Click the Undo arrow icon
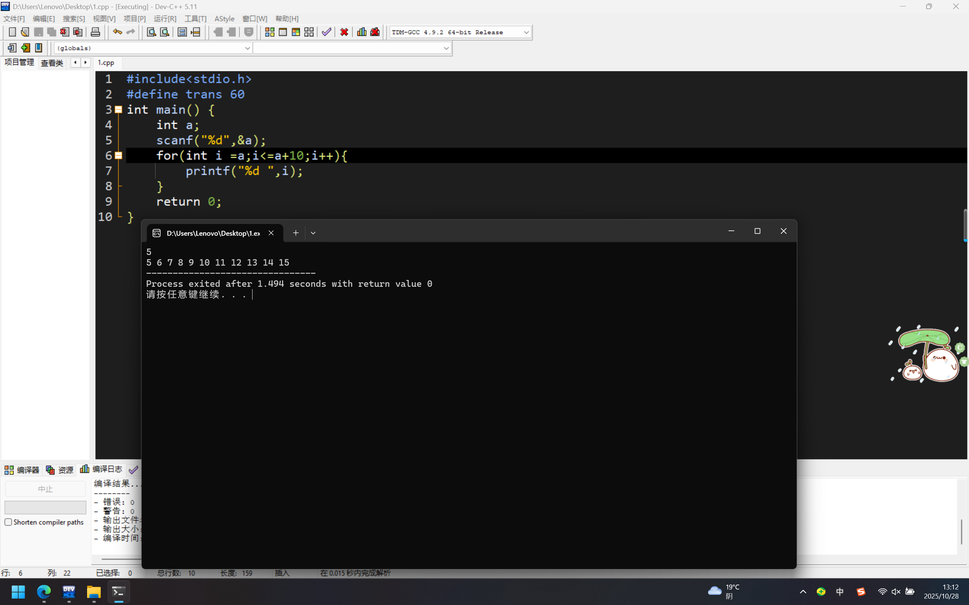This screenshot has width=969, height=605. [x=117, y=32]
